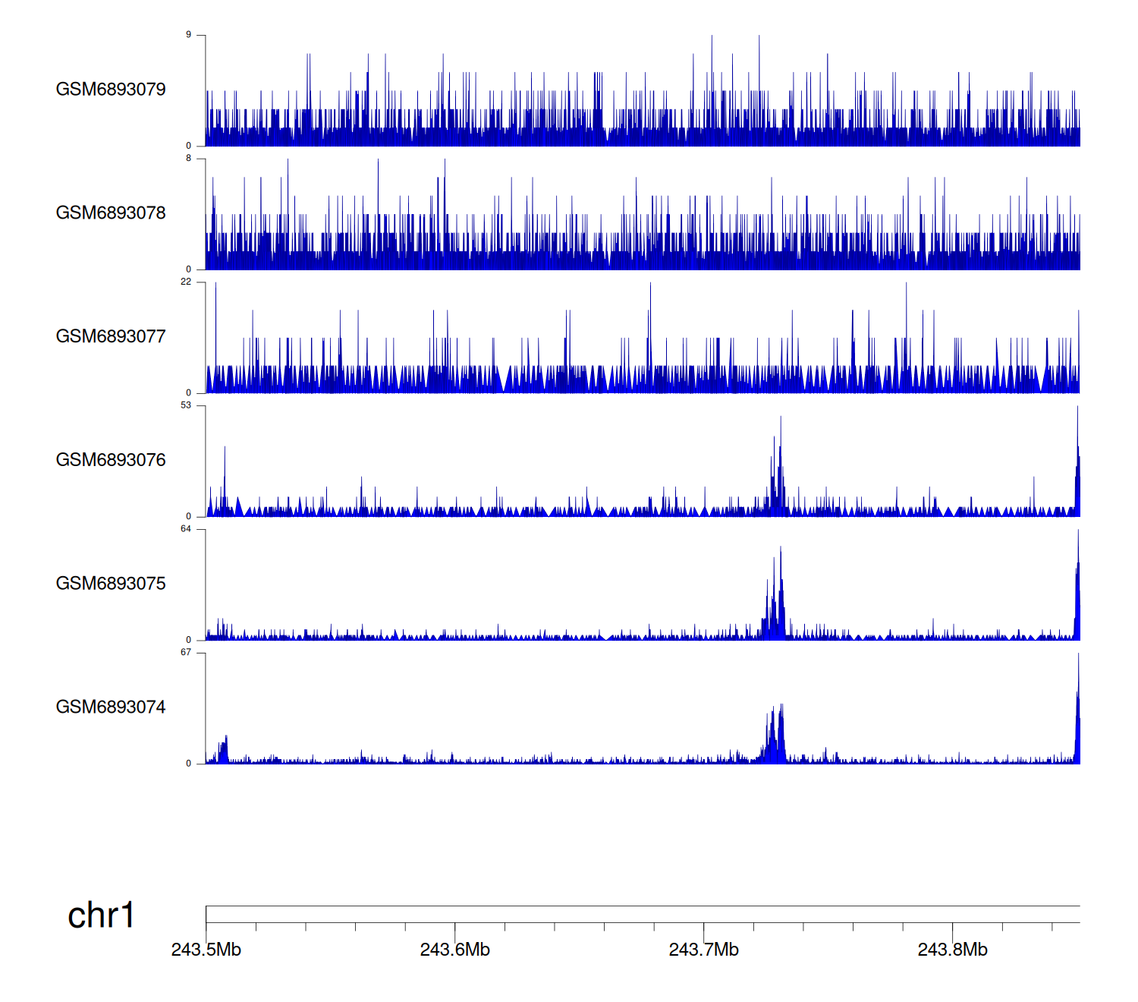
Task: Click the 243.5Mb axis position label
Action: tap(206, 950)
